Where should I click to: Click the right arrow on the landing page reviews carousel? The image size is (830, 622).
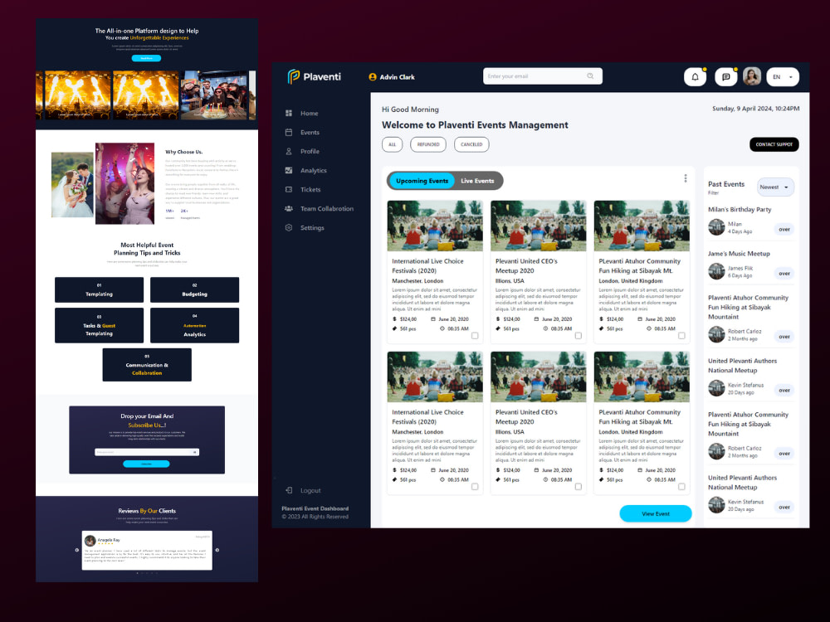[217, 550]
